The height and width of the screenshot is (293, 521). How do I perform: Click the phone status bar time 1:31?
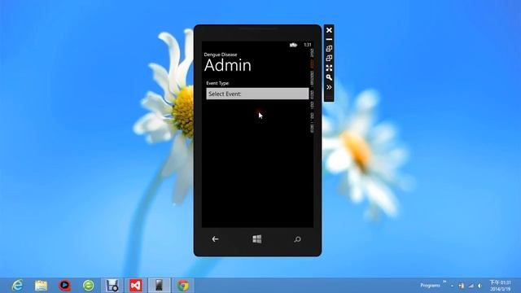click(308, 45)
